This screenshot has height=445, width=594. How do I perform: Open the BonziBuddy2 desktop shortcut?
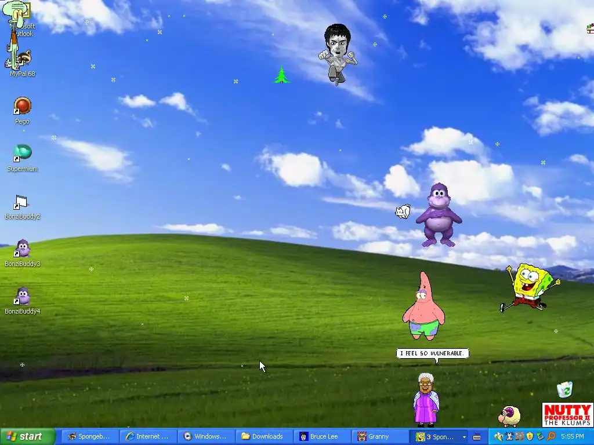23,207
